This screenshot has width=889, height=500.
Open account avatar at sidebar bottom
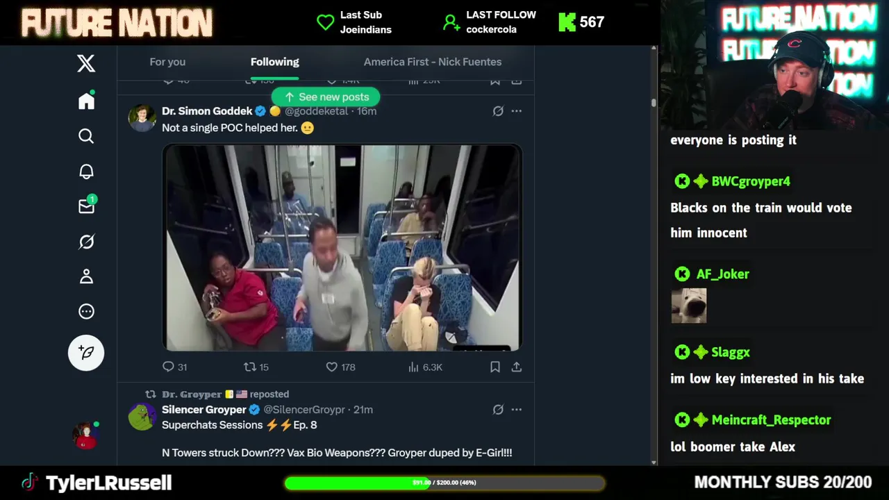pos(86,435)
